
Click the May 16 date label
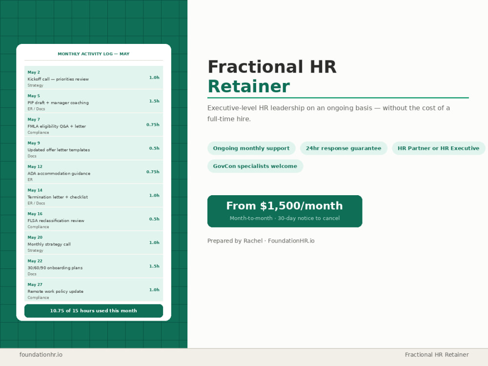click(35, 214)
